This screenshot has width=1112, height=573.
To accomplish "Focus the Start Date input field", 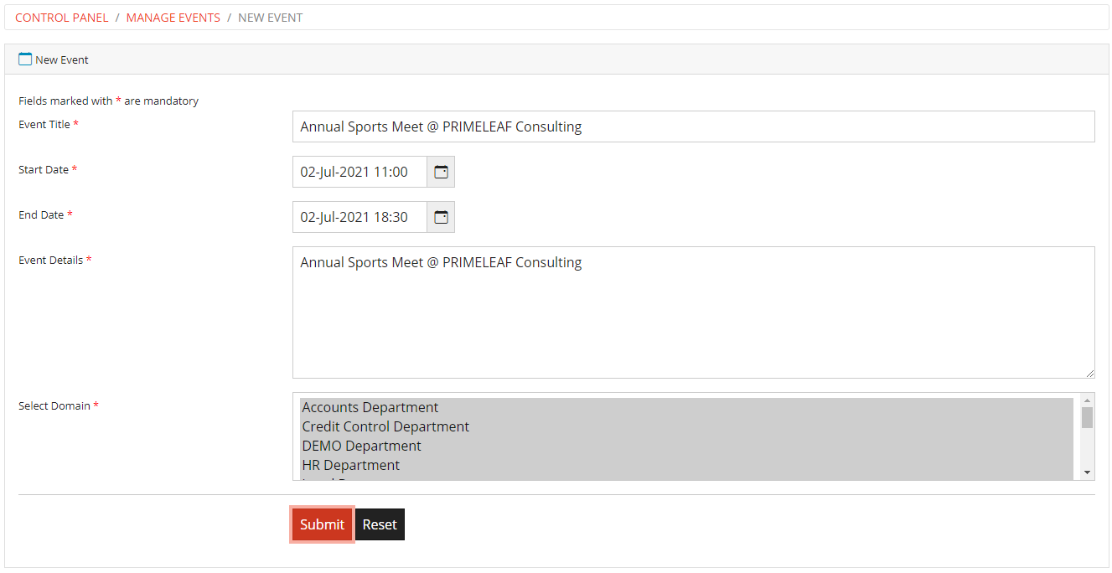I will coord(359,172).
